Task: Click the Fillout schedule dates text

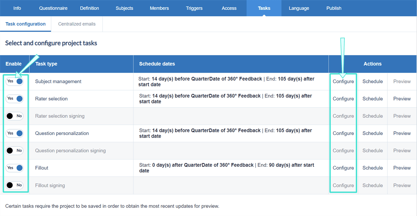Action: click(x=227, y=168)
